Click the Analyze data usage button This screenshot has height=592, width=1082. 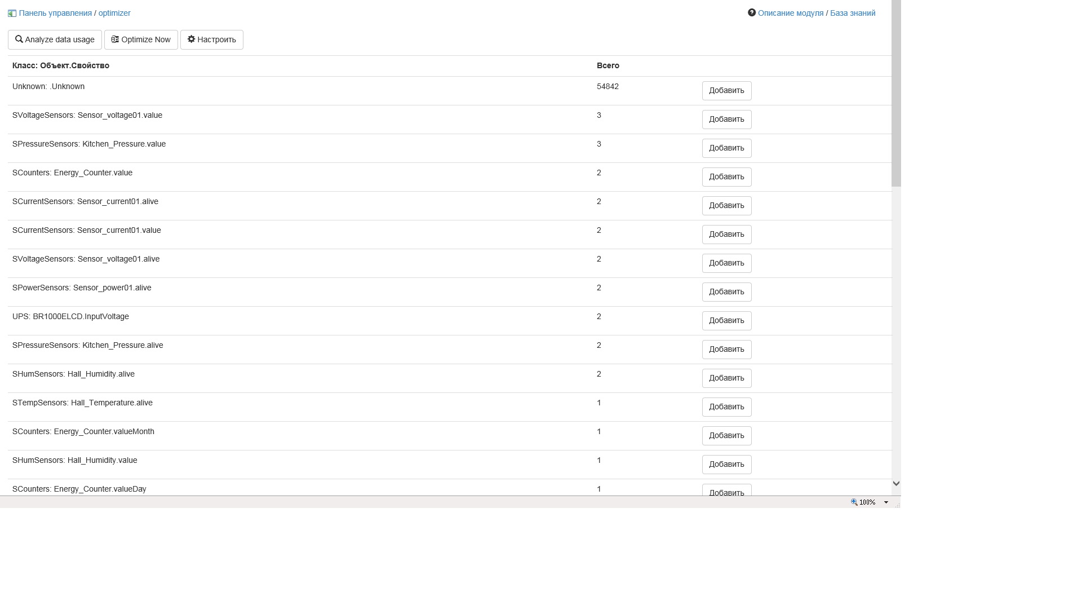55,39
